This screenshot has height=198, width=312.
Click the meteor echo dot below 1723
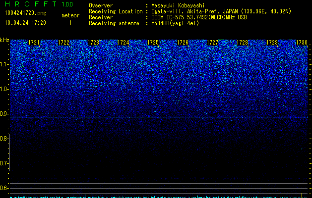[x=92, y=149]
